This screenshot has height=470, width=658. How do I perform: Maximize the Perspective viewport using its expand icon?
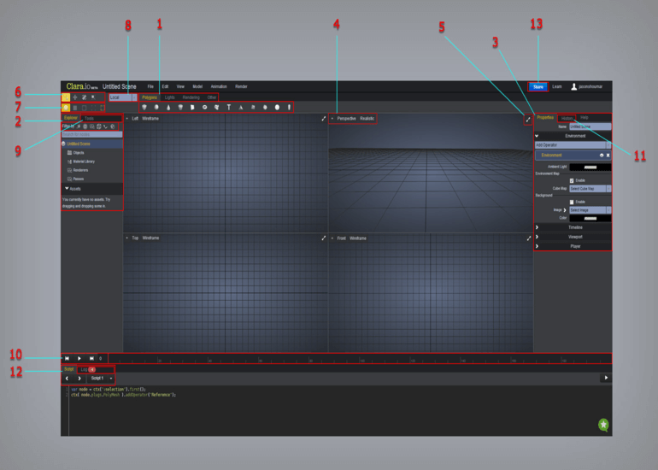[x=528, y=120]
